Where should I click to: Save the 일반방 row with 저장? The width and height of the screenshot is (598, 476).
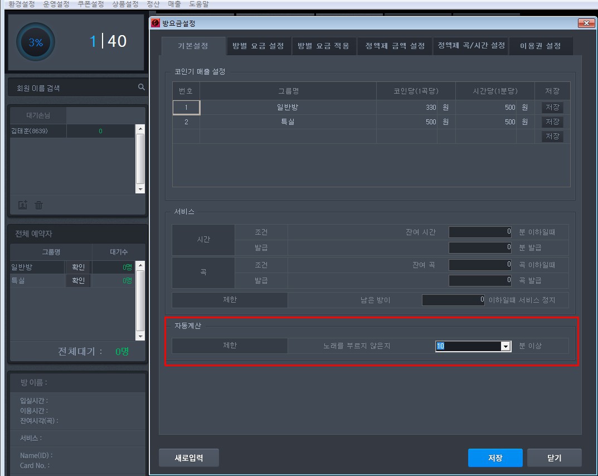(552, 108)
